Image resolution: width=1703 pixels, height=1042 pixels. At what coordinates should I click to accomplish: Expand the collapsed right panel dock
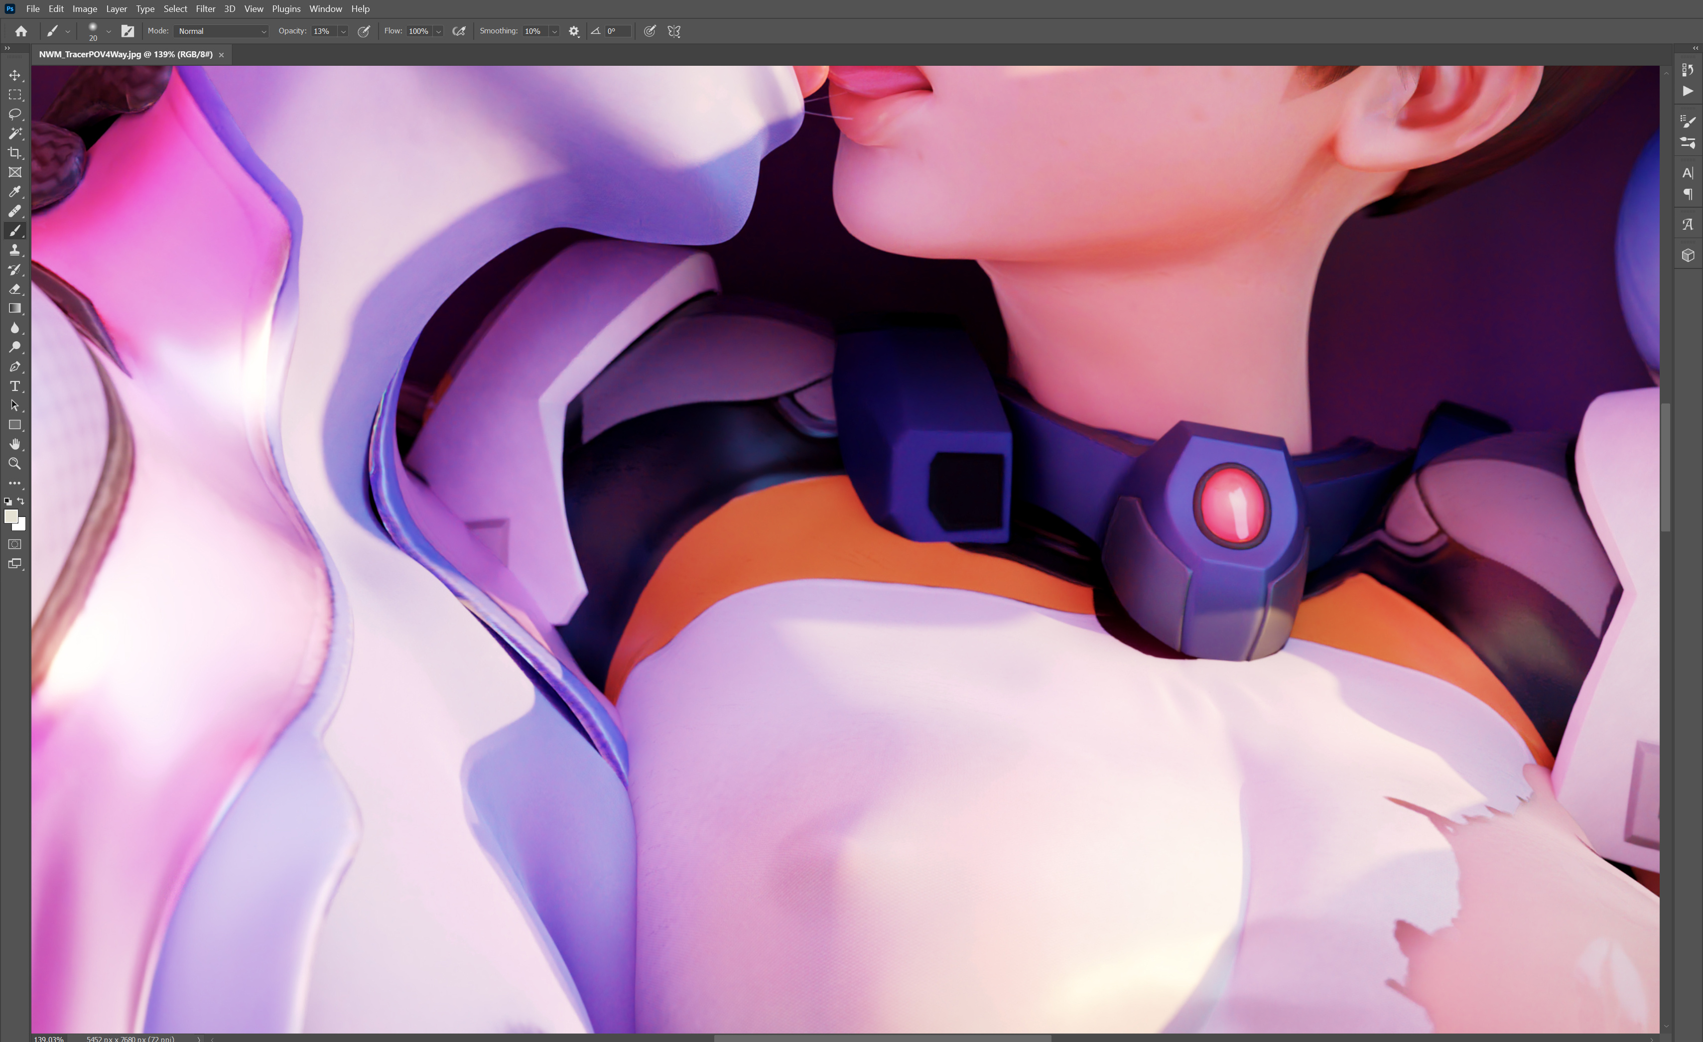tap(1696, 48)
